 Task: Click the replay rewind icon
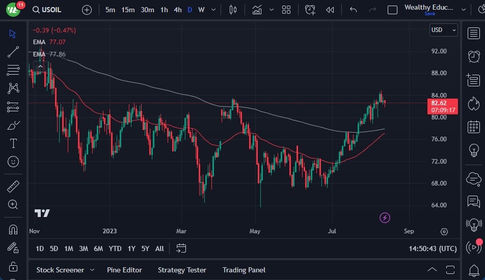(330, 10)
